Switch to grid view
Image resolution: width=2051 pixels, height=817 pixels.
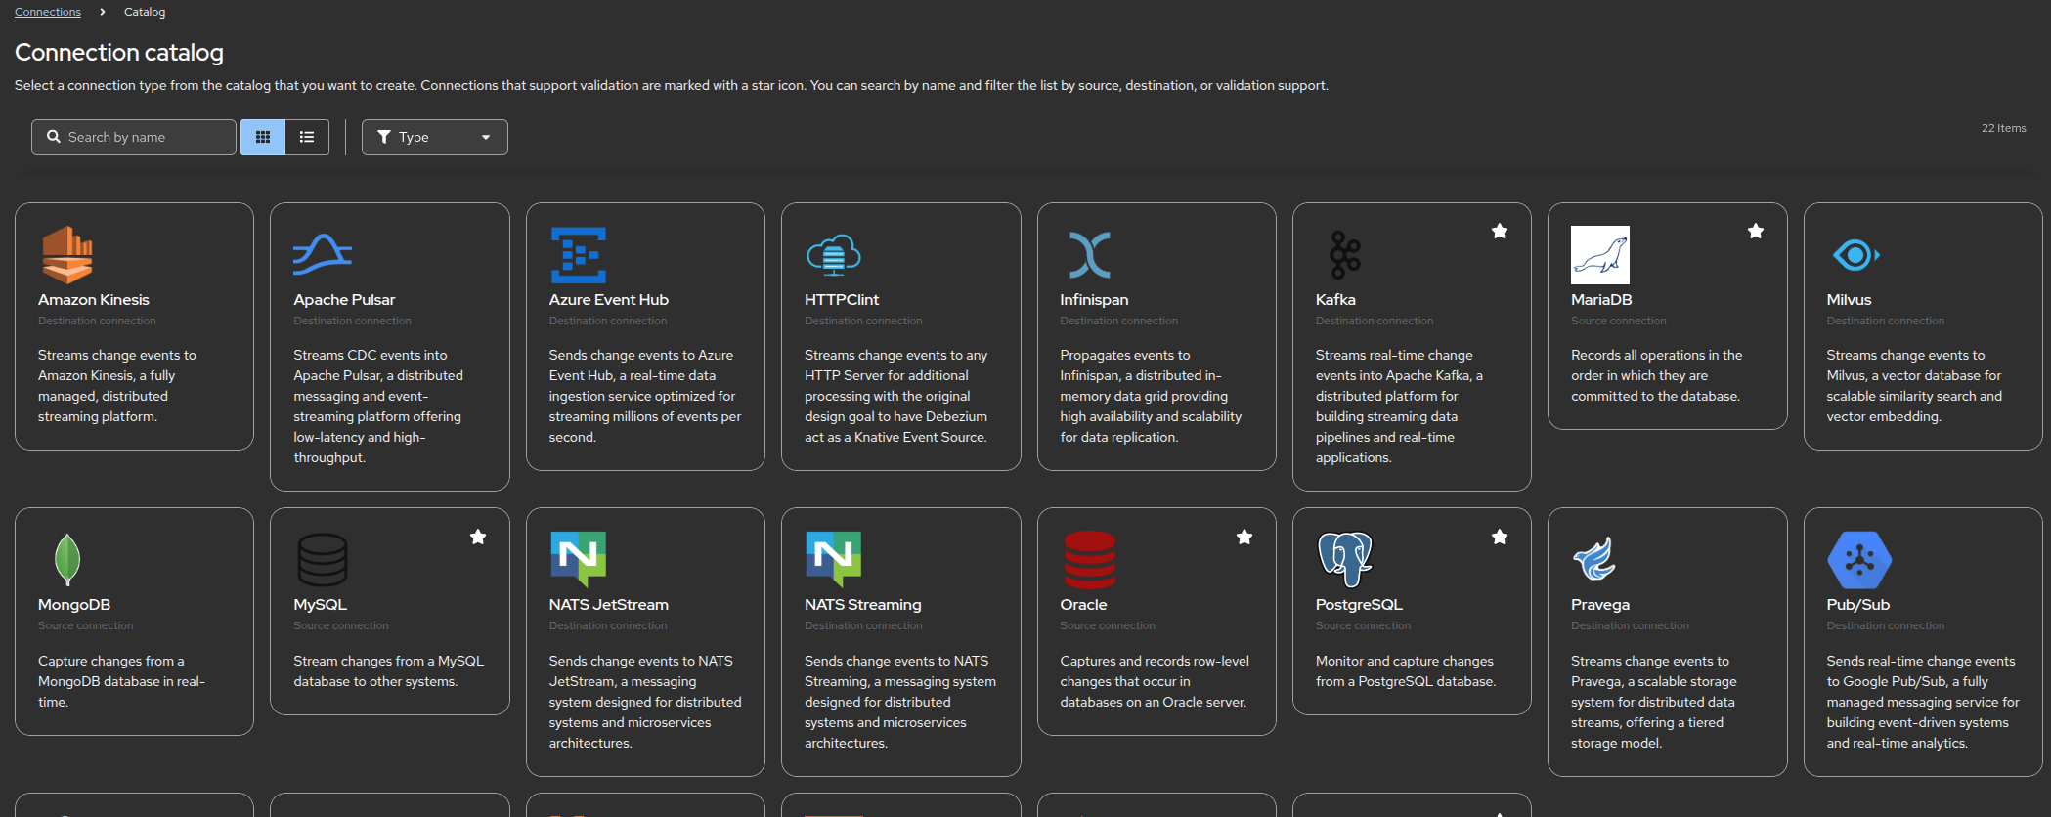tap(263, 137)
